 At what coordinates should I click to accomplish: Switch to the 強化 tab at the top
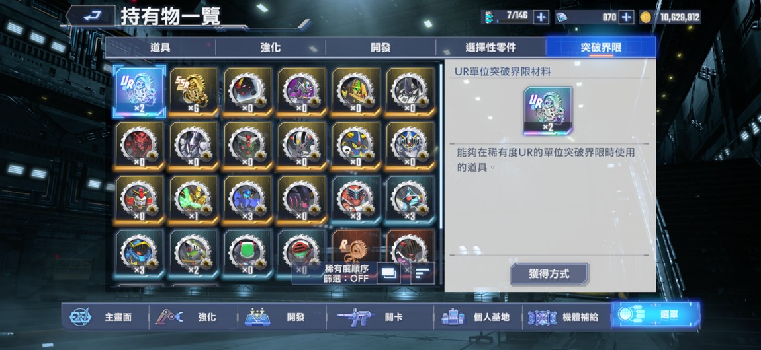[271, 48]
